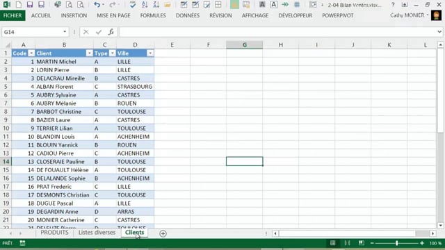The height and width of the screenshot is (250, 445).
Task: Click the horizontal scrollbar left arrow
Action: [x=275, y=233]
